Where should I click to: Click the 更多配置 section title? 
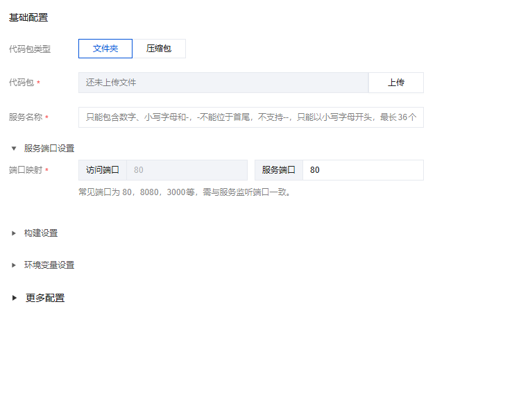[x=45, y=298]
